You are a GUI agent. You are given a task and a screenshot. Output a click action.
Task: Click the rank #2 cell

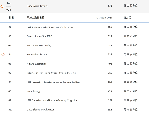point(10,36)
